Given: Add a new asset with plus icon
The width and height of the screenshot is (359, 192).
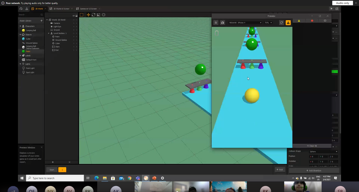Looking at the screenshot, I should click(41, 21).
